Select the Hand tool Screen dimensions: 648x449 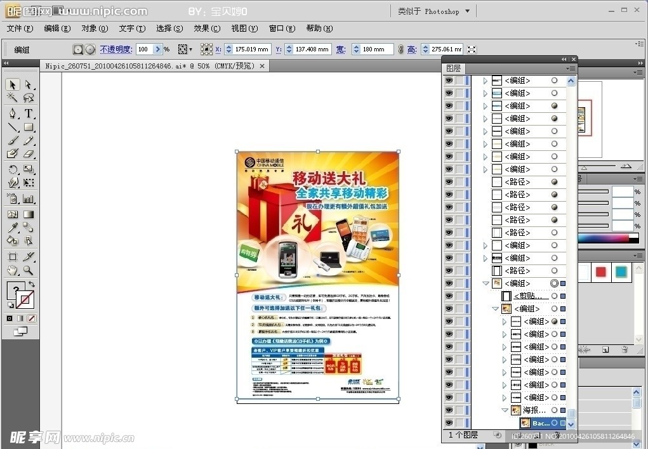(12, 270)
